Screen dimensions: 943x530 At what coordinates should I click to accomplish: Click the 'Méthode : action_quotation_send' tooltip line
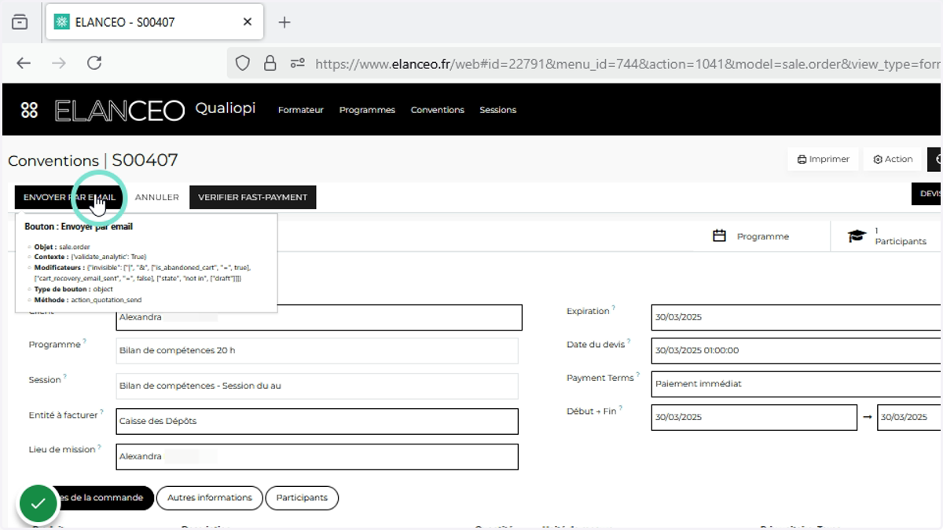(x=88, y=300)
